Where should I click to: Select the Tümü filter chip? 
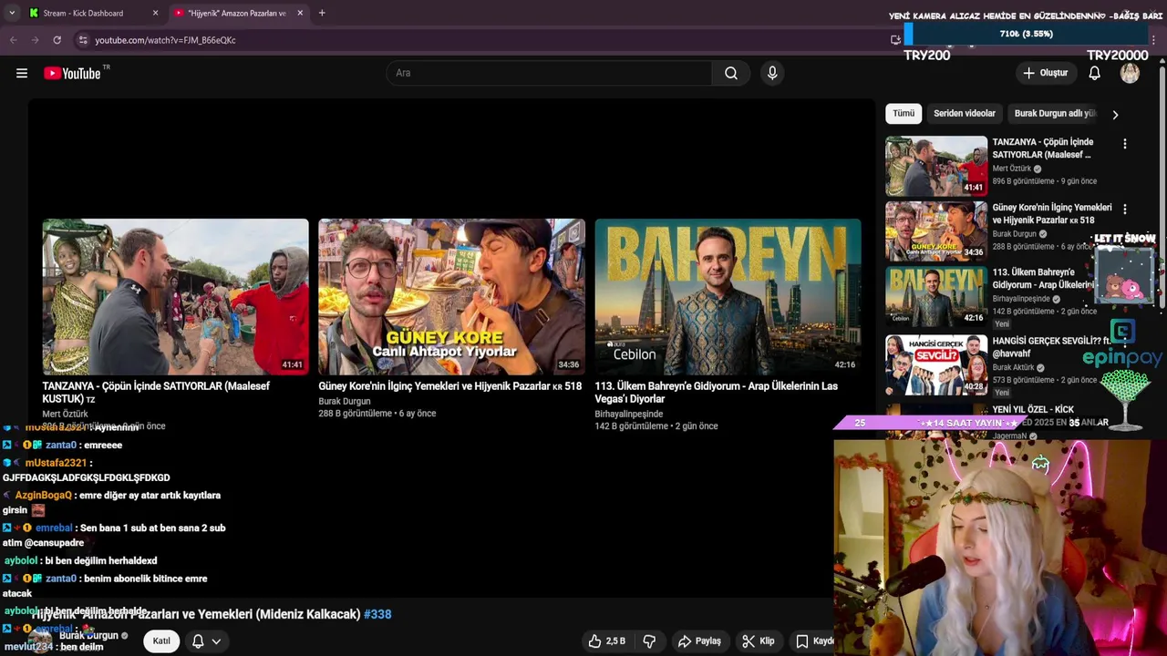[904, 114]
